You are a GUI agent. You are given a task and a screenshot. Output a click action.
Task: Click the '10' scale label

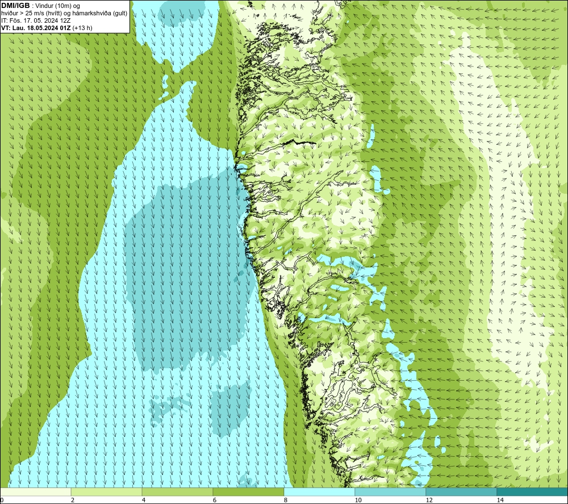pyautogui.click(x=358, y=500)
